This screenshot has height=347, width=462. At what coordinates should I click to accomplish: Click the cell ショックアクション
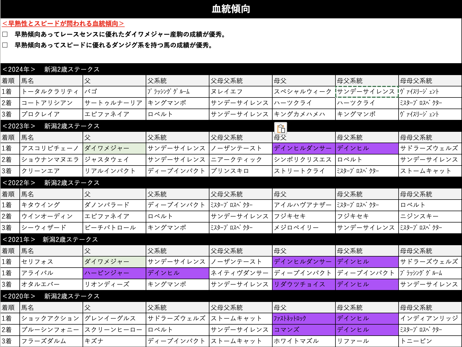point(51,319)
